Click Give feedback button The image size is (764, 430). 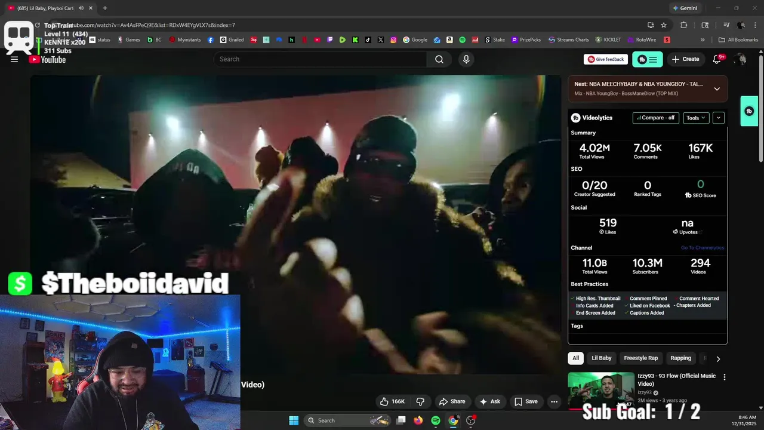coord(606,59)
